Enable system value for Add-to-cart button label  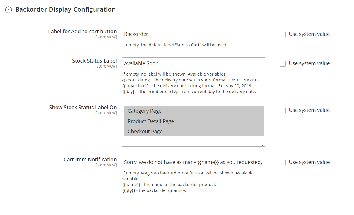point(283,34)
